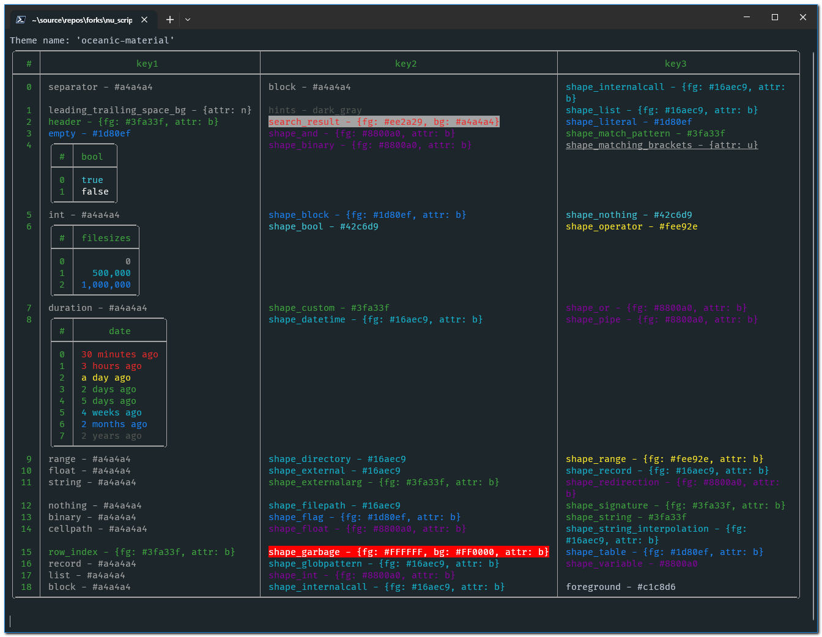
Task: Click '4 weeks ago' date entry
Action: click(x=111, y=412)
